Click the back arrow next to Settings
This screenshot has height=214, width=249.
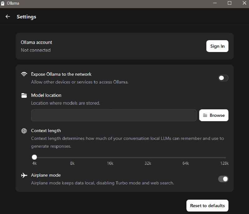(x=7, y=17)
